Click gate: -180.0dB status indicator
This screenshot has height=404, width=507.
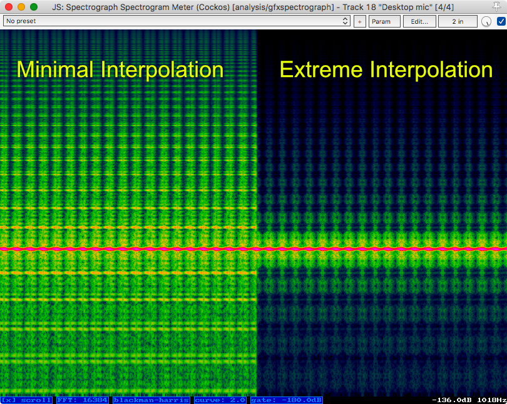(x=287, y=400)
